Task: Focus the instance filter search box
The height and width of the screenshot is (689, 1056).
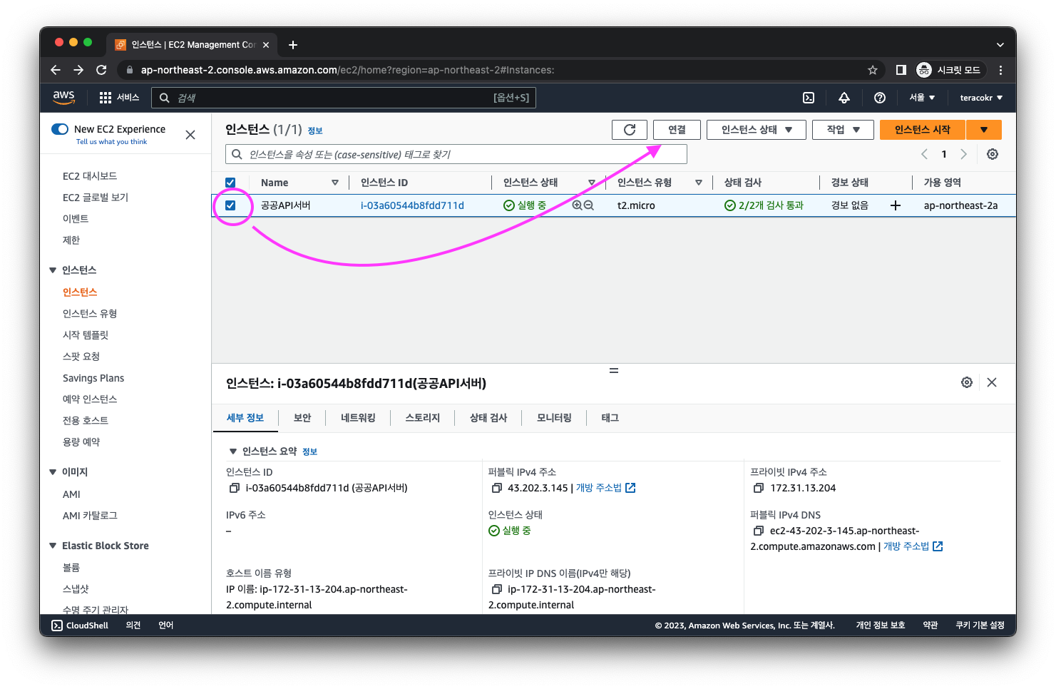Action: click(456, 154)
